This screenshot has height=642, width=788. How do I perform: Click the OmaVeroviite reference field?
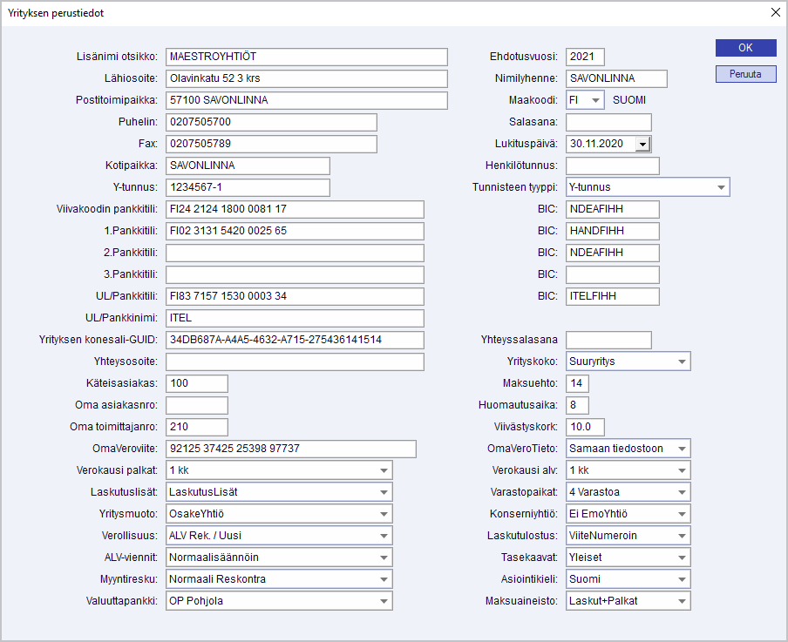pos(290,449)
